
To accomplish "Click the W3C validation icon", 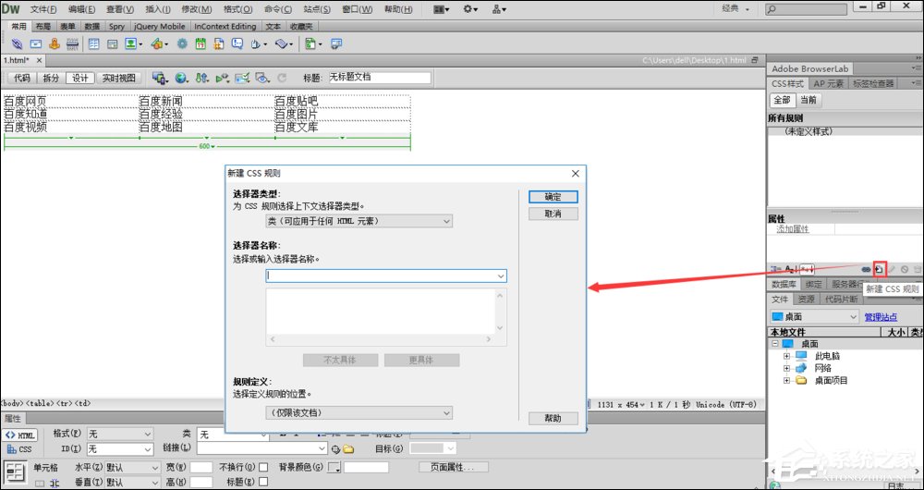I will (x=222, y=78).
